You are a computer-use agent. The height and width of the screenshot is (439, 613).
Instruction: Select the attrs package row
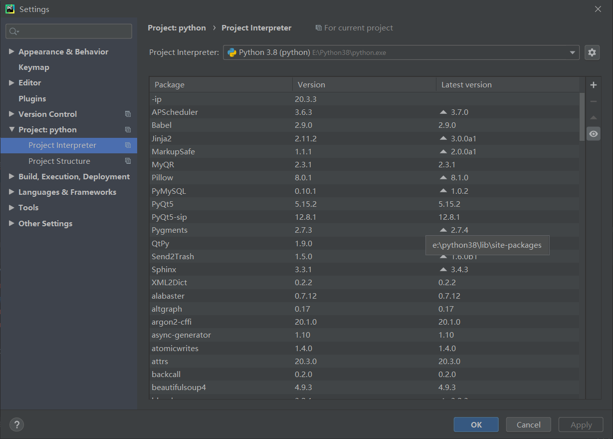[x=365, y=361]
